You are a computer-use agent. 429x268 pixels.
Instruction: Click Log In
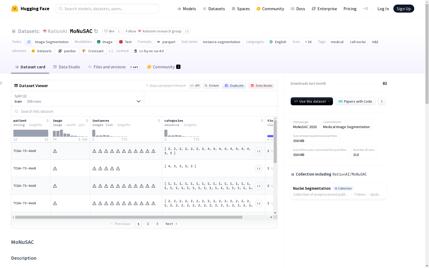pyautogui.click(x=383, y=9)
